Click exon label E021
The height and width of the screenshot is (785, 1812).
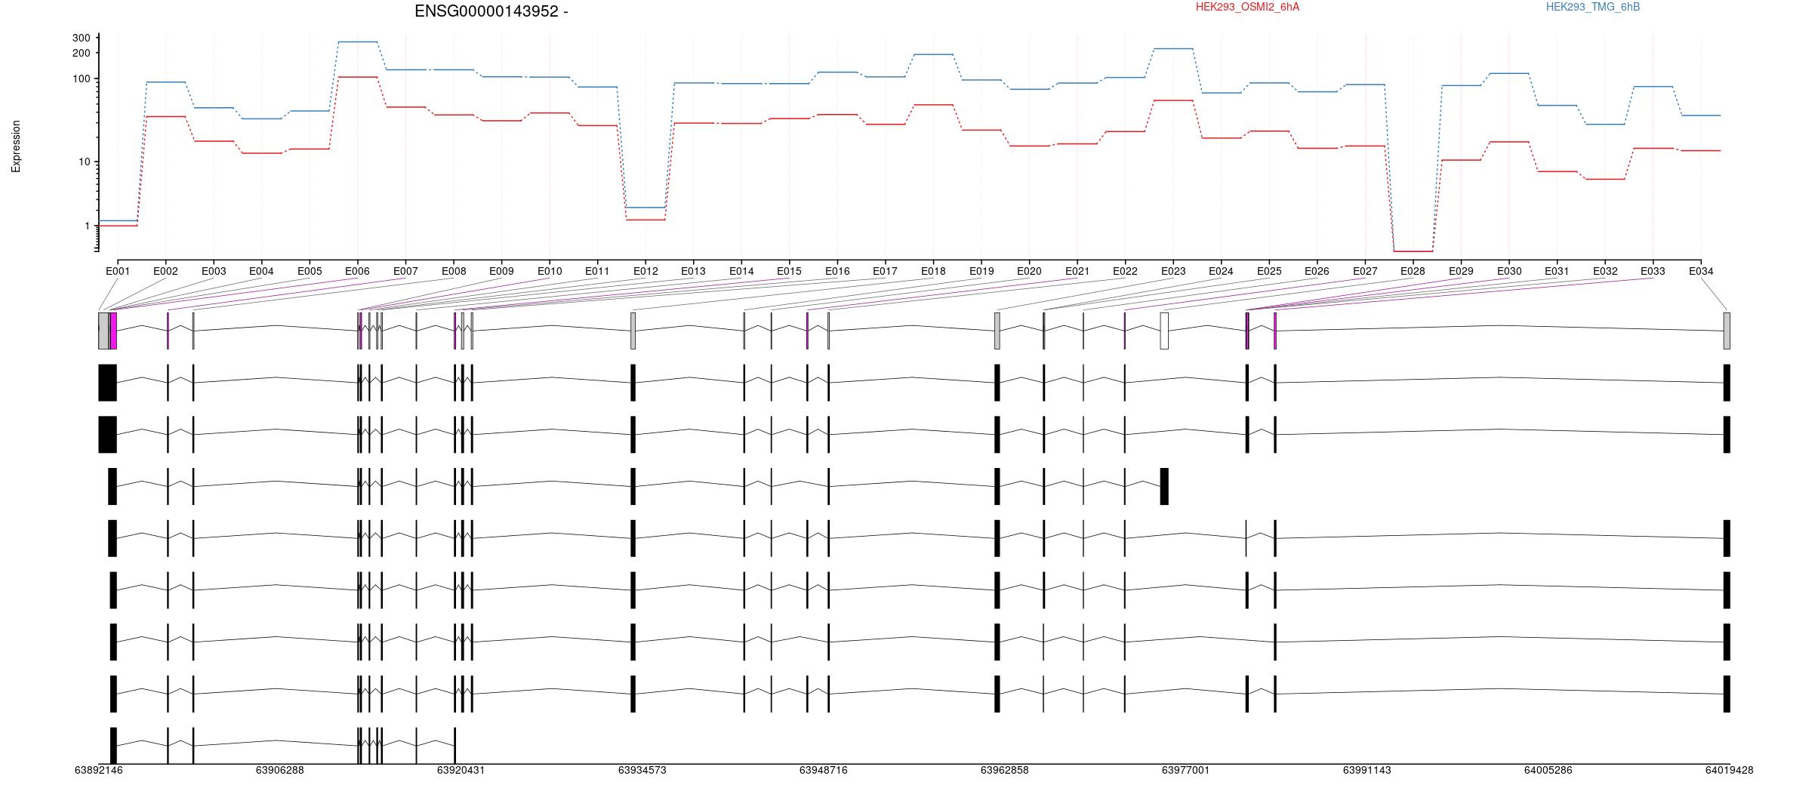(x=1077, y=271)
